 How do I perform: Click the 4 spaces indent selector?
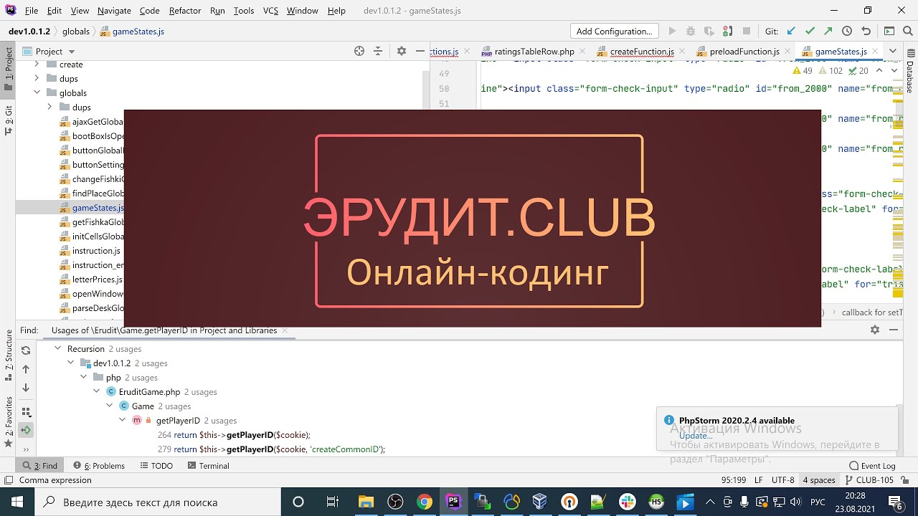point(819,480)
